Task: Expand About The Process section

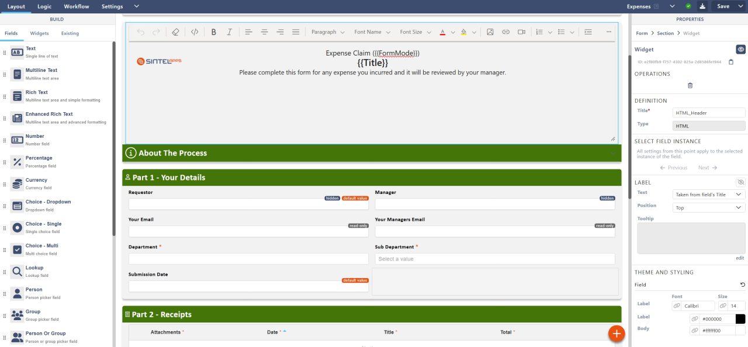Action: coord(612,153)
